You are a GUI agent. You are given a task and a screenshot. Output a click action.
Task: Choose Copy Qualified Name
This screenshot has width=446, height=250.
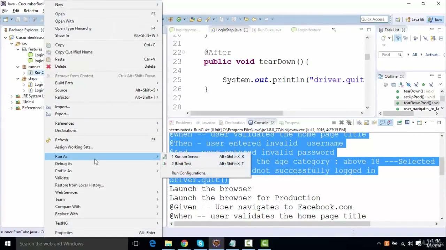[103, 52]
